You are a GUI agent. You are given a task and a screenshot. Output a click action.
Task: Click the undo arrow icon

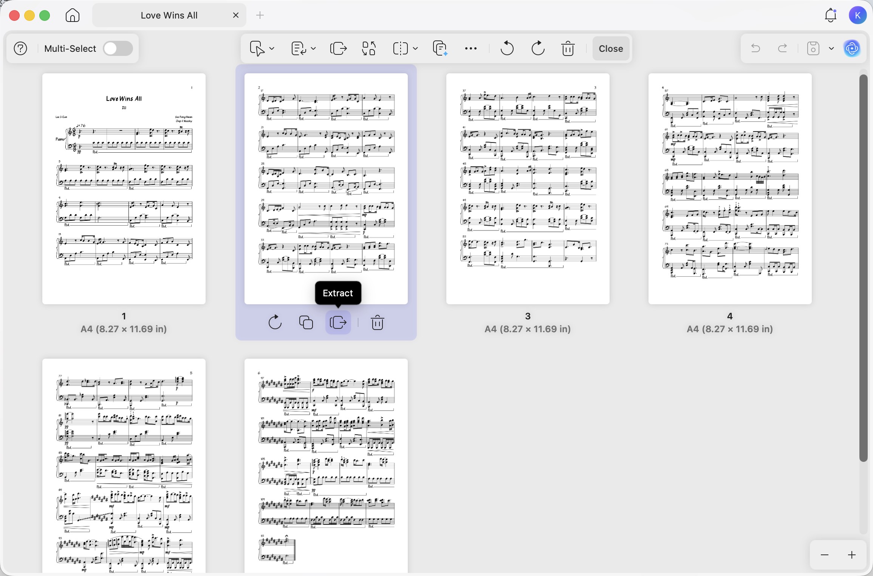point(755,48)
